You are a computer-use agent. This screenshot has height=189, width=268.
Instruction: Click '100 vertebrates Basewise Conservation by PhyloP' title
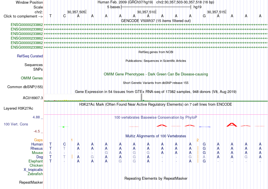156,117
